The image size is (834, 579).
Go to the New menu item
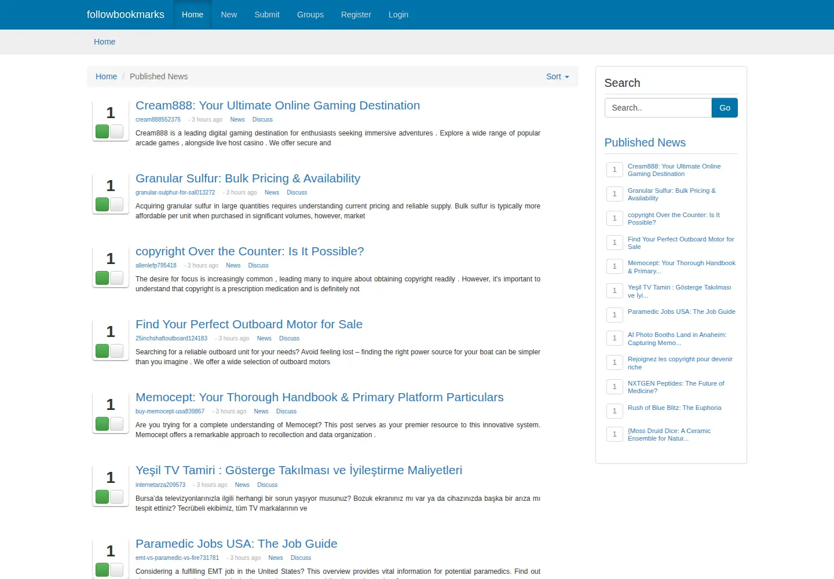click(x=229, y=14)
